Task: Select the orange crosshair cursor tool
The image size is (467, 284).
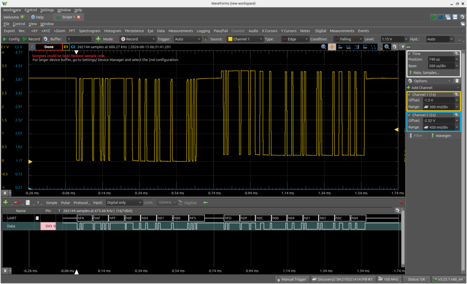Action: [x=332, y=47]
